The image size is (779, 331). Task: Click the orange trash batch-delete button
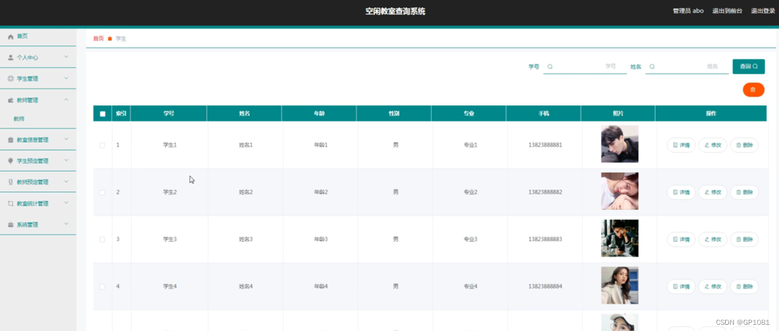[x=753, y=90]
